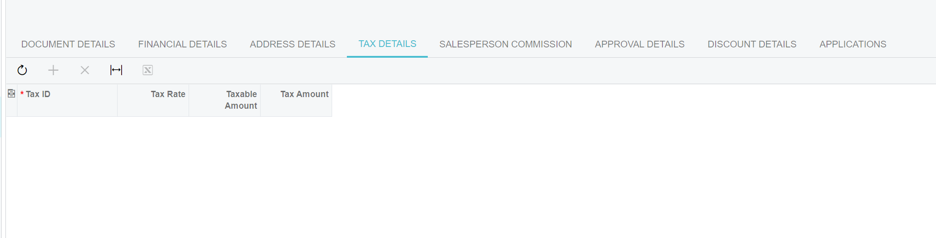Add a new tax row

point(53,70)
